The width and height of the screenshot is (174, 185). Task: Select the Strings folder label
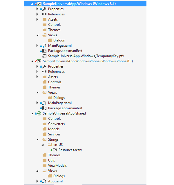pyautogui.click(x=53, y=139)
